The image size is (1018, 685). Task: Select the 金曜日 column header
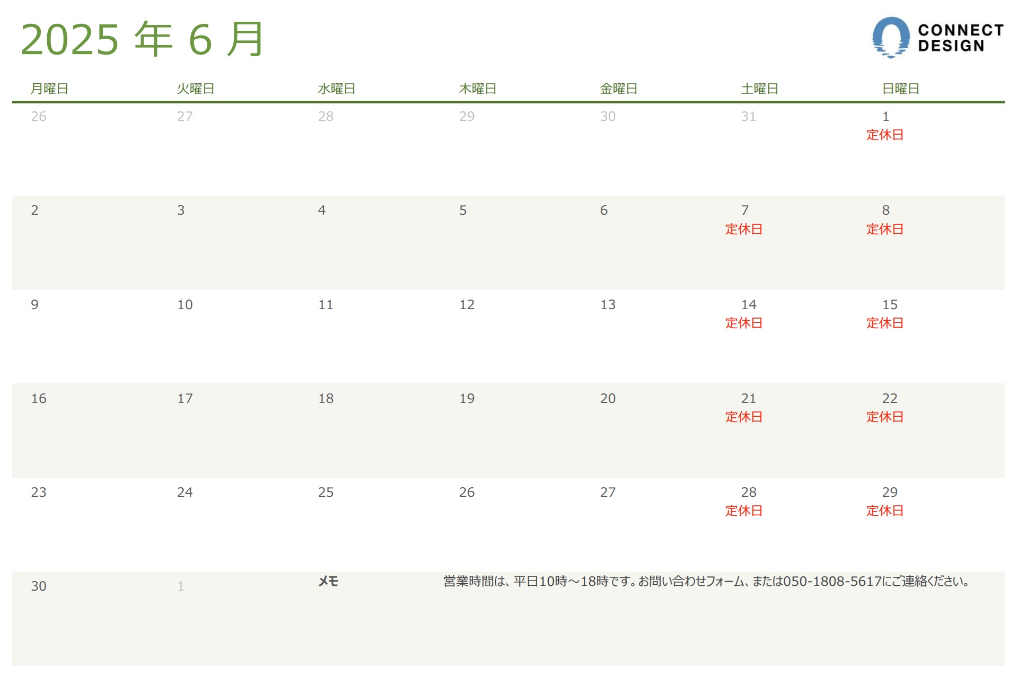[619, 89]
